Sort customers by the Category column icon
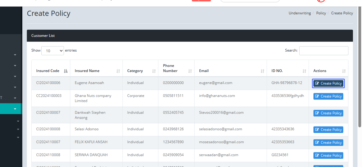This screenshot has height=167, width=362. coord(154,71)
